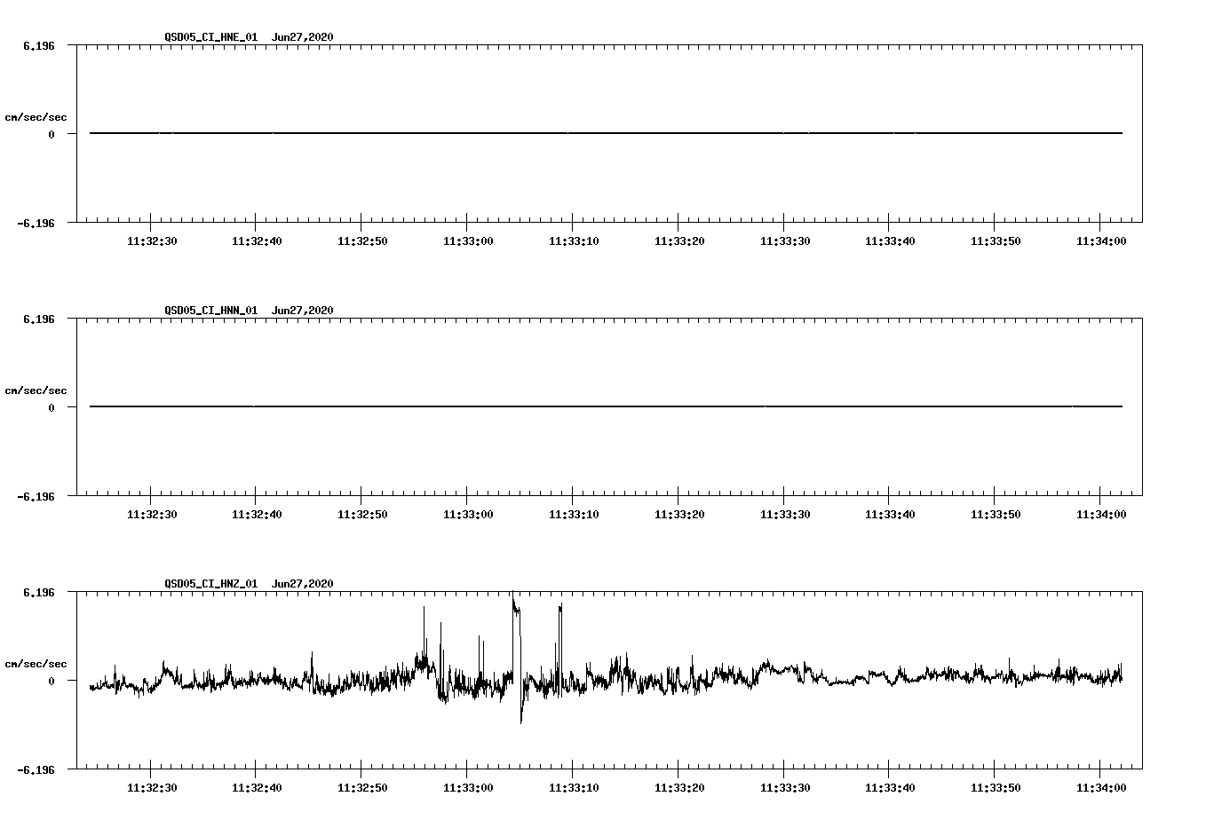Click the 11:33:10 time label under HNN plot
1206x820 pixels.
[573, 515]
